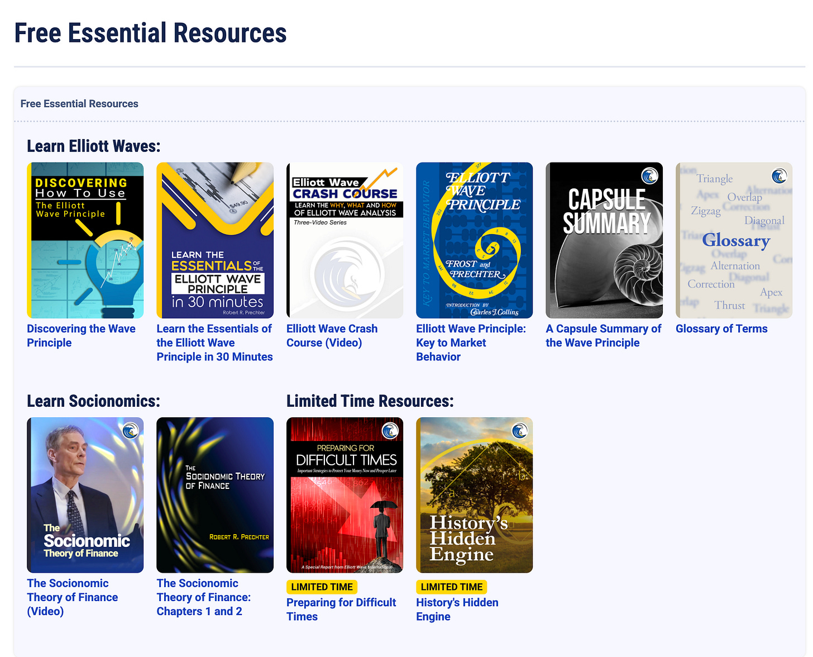813x657 pixels.
Task: Open the History's Hidden Engine tree cover
Action: point(475,495)
